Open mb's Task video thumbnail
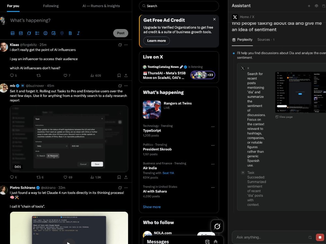The image size is (326, 244). click(69, 139)
